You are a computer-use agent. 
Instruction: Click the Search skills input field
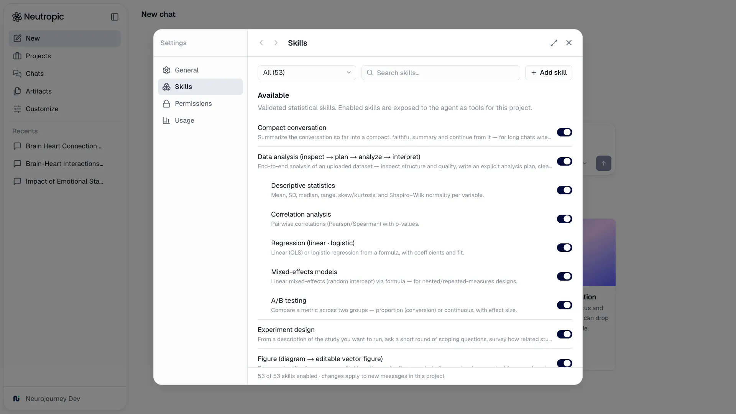point(440,73)
